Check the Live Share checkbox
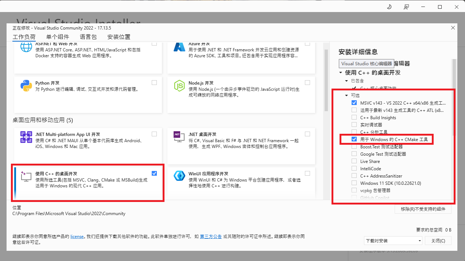The image size is (465, 261). click(x=354, y=161)
